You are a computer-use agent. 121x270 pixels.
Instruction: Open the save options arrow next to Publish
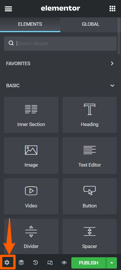tap(112, 263)
